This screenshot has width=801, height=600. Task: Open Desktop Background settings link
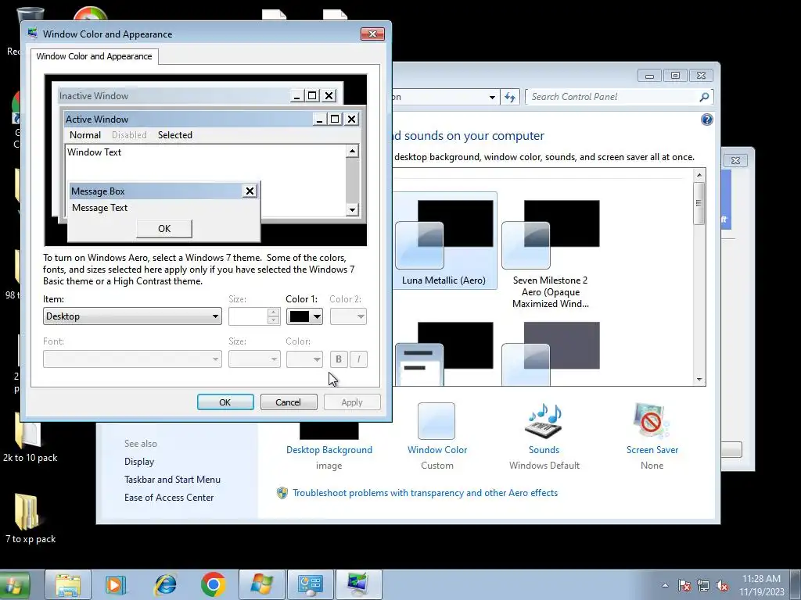coord(329,450)
